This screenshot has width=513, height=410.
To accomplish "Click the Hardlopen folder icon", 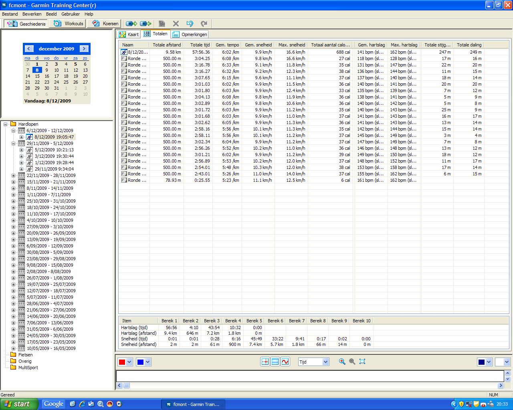I will click(x=13, y=124).
